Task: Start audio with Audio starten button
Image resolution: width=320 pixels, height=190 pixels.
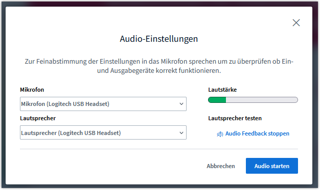Action: coord(271,166)
